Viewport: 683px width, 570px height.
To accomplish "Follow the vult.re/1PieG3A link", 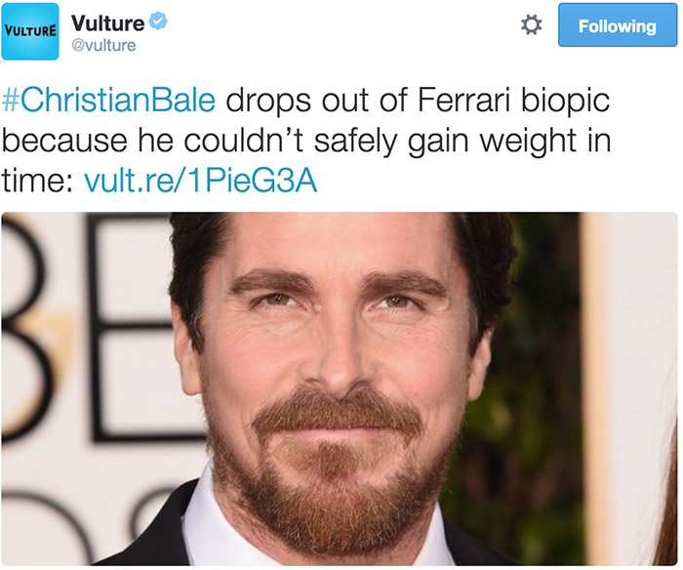I will (x=200, y=181).
